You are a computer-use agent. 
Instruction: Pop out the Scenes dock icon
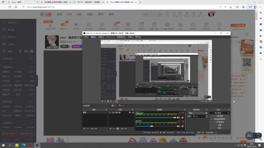(x=106, y=110)
